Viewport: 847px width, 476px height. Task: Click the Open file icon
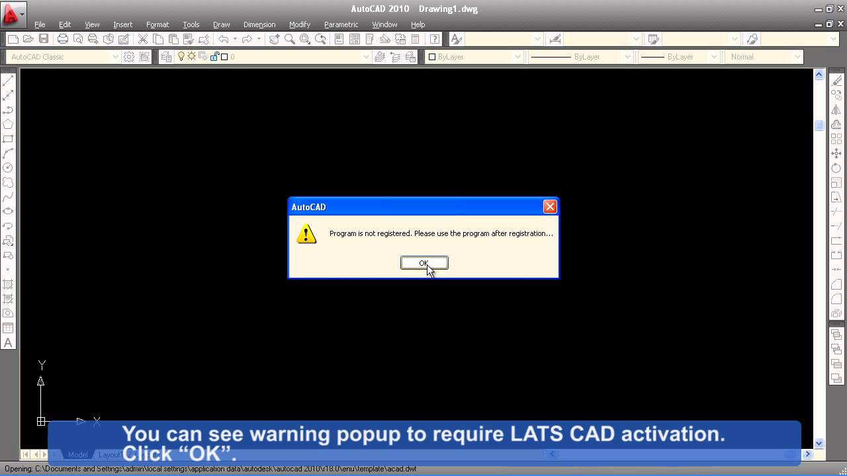[x=28, y=40]
